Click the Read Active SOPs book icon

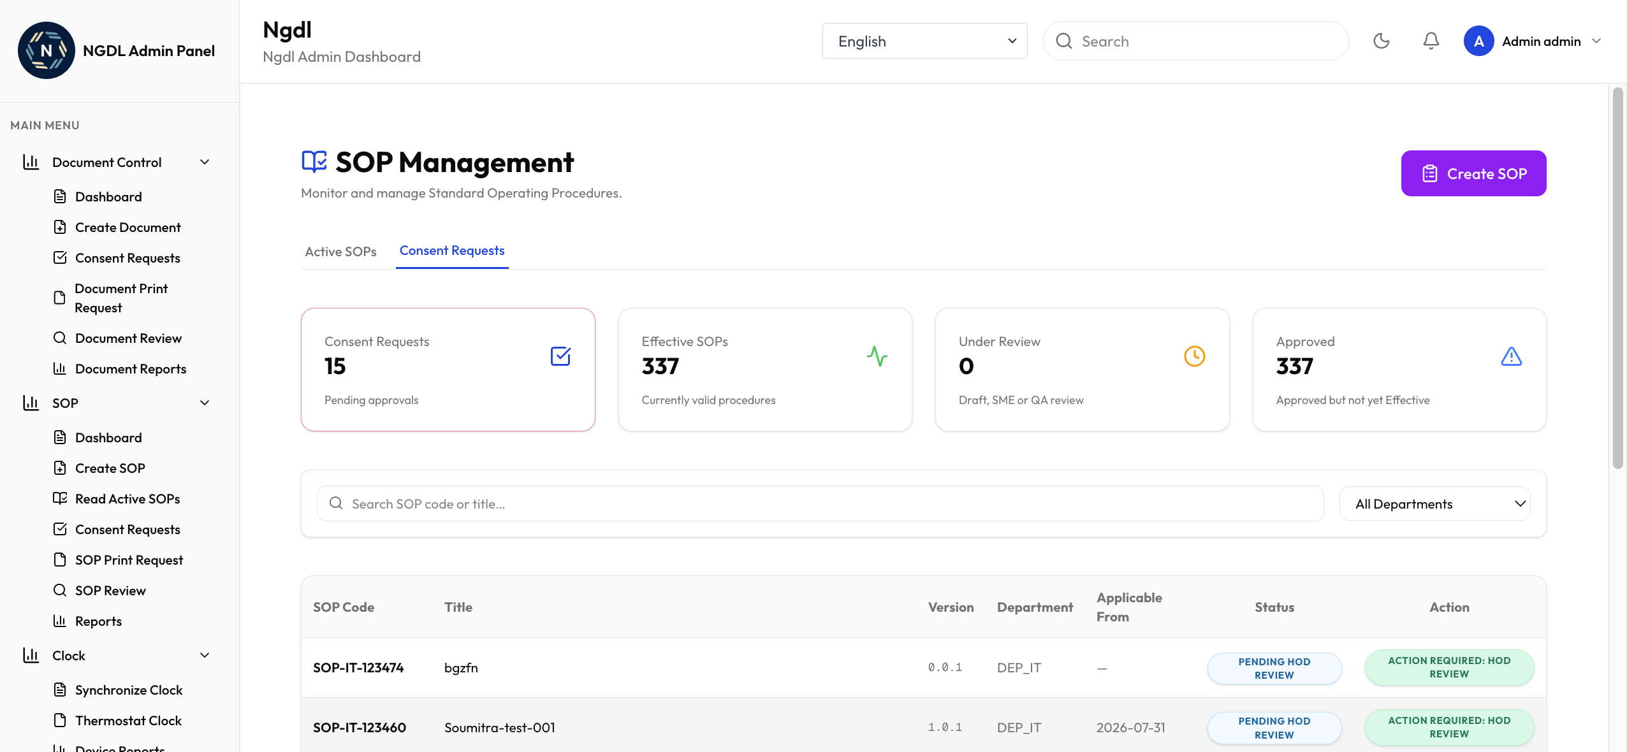tap(60, 498)
